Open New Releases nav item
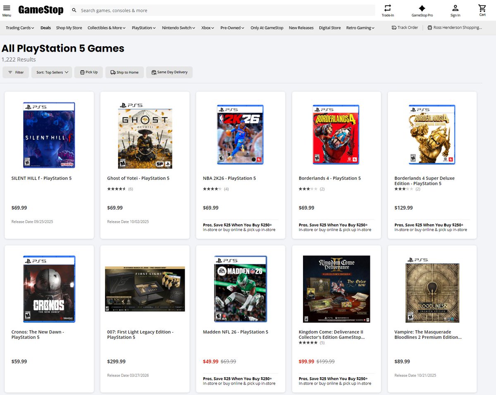496x395 pixels. (301, 28)
